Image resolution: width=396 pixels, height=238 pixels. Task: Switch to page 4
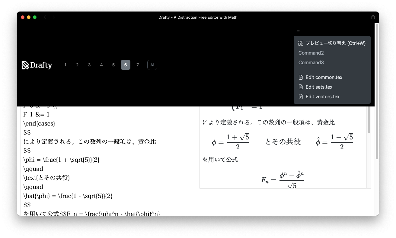click(101, 65)
